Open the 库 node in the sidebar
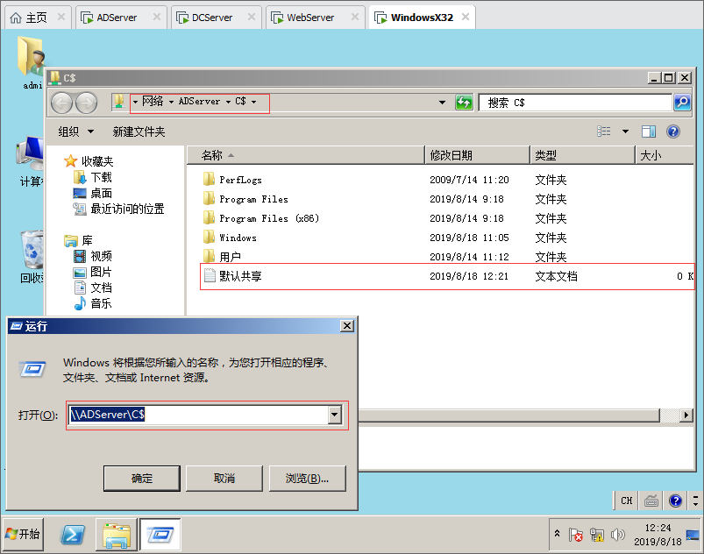The width and height of the screenshot is (704, 554). pos(78,241)
